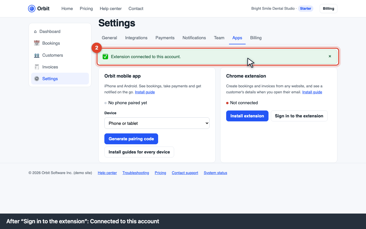Screen dimensions: 366x229
Task: Click the Orbit mobile app heading
Action: (x=122, y=76)
